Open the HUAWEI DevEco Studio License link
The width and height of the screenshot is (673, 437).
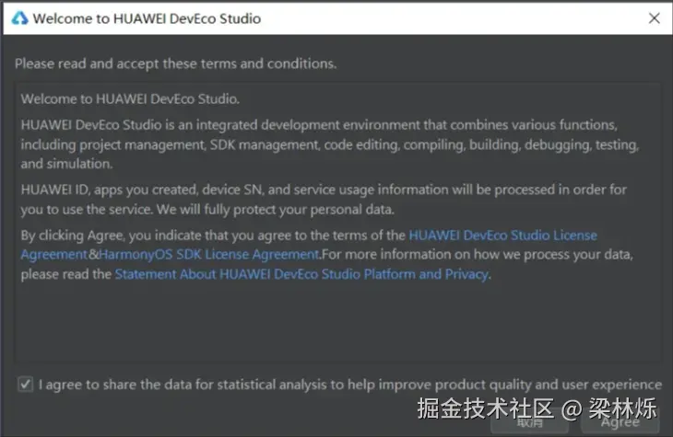pyautogui.click(x=502, y=236)
